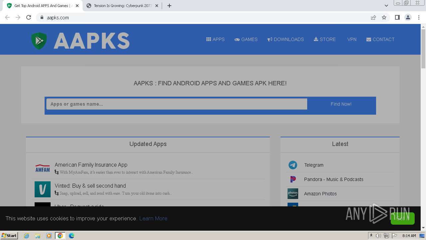Click the AAPKS shield logo
The width and height of the screenshot is (426, 240).
coord(39,41)
